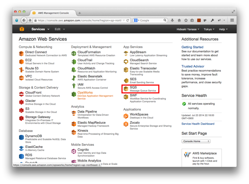
Task: Expand the Help dropdown menu
Action: (223, 29)
